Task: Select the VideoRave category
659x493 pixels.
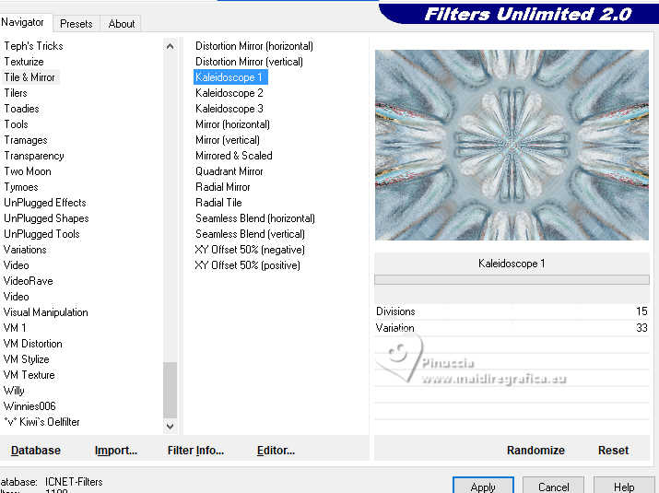Action: [29, 281]
